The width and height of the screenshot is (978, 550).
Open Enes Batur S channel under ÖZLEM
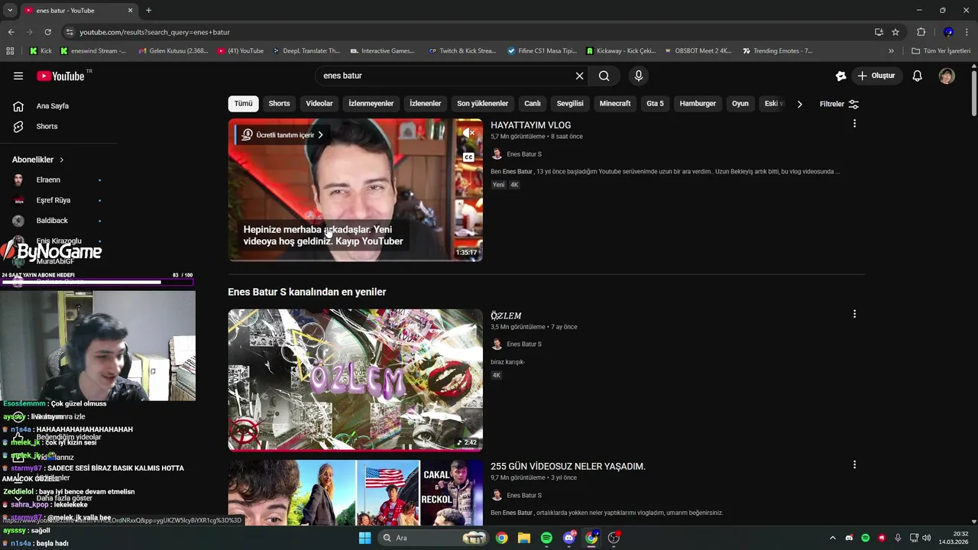pos(524,345)
